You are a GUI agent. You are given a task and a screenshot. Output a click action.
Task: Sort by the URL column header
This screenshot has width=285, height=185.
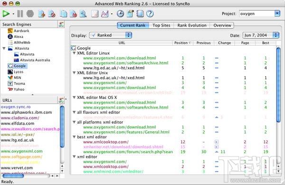(x=122, y=43)
